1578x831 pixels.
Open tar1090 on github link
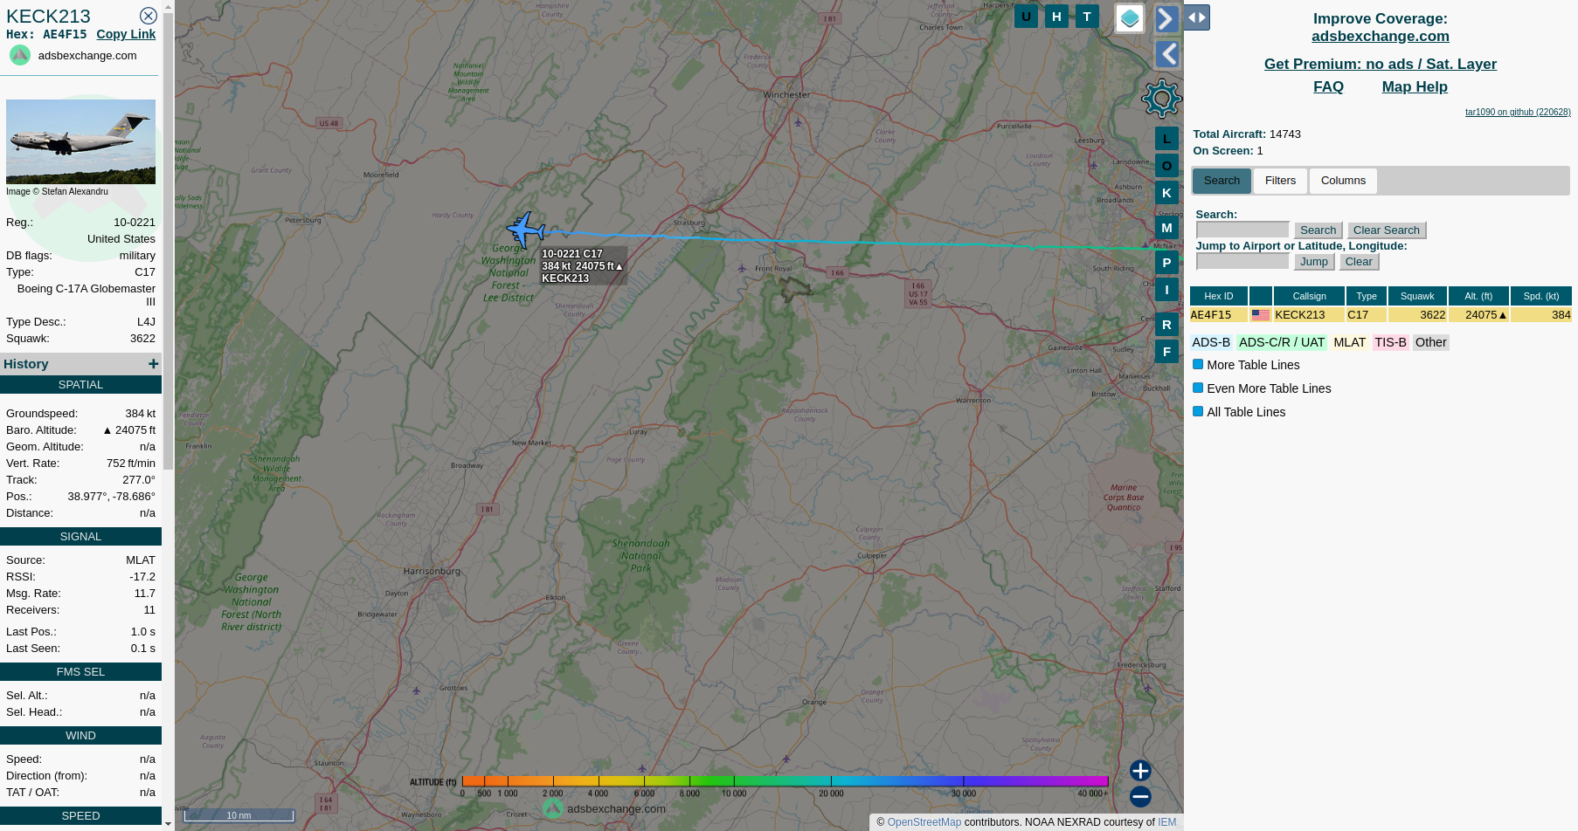click(x=1518, y=112)
